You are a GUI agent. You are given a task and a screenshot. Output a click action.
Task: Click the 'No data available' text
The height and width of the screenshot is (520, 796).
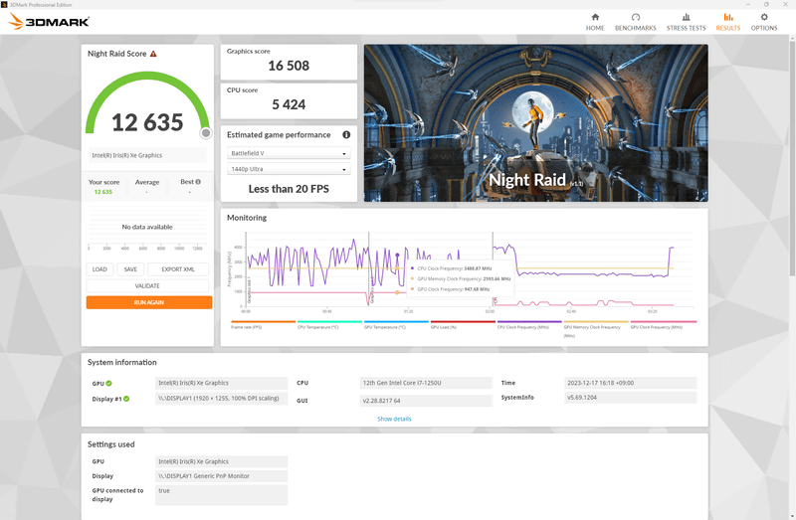click(x=147, y=227)
